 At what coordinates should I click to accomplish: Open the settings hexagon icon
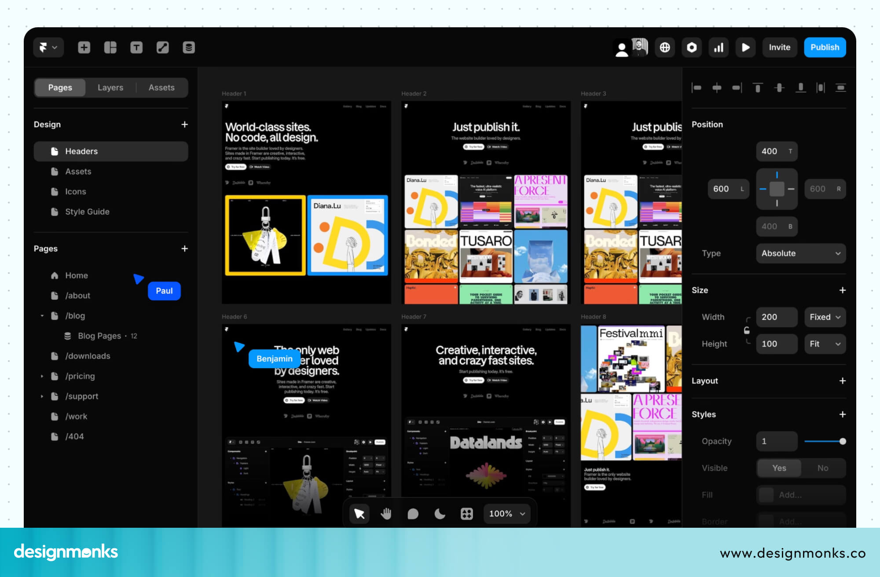tap(692, 47)
